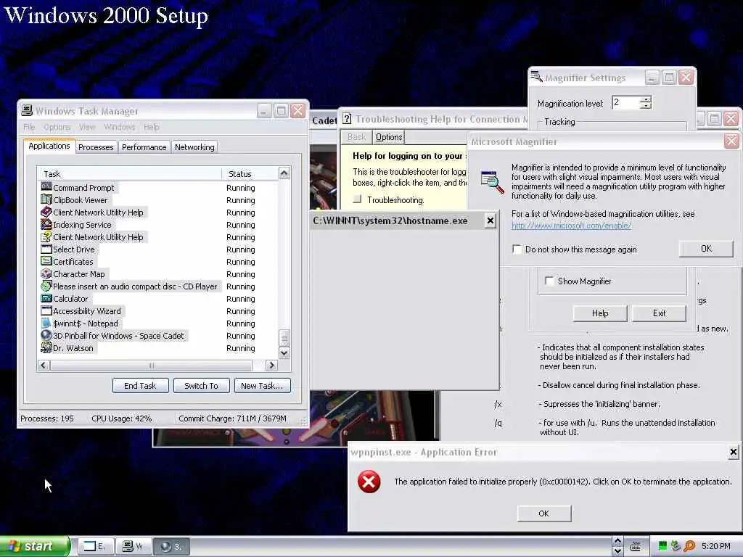Open the Options menu in Task Manager
Viewport: 743px width, 557px height.
[x=57, y=127]
